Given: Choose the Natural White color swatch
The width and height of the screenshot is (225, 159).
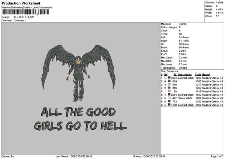Looking at the screenshot, I should [x=169, y=98].
